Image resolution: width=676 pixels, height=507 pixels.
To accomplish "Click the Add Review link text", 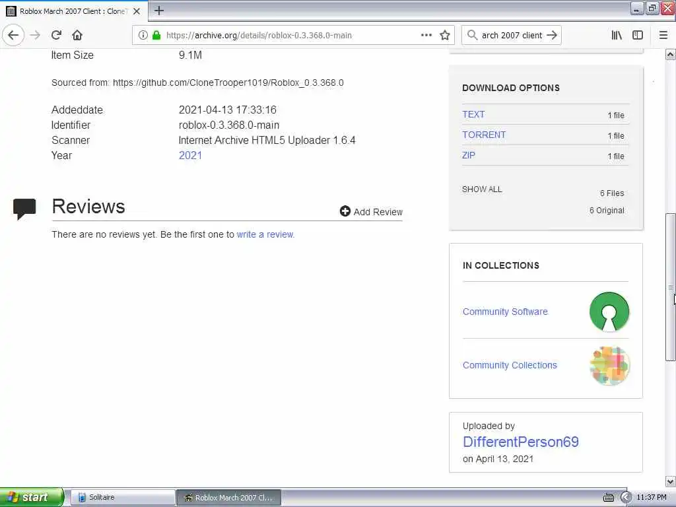I will 378,212.
